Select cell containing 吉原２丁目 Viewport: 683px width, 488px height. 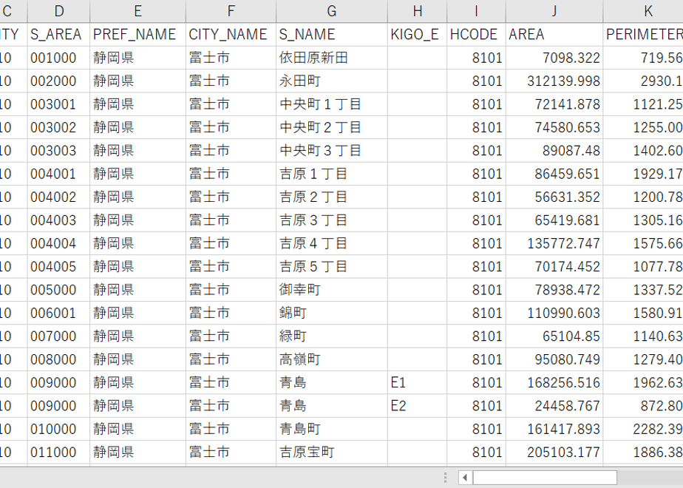[331, 197]
